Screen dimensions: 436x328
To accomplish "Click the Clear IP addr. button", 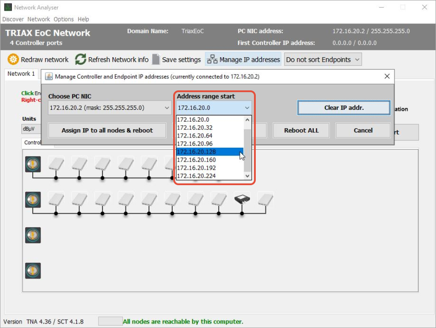I will pyautogui.click(x=344, y=108).
